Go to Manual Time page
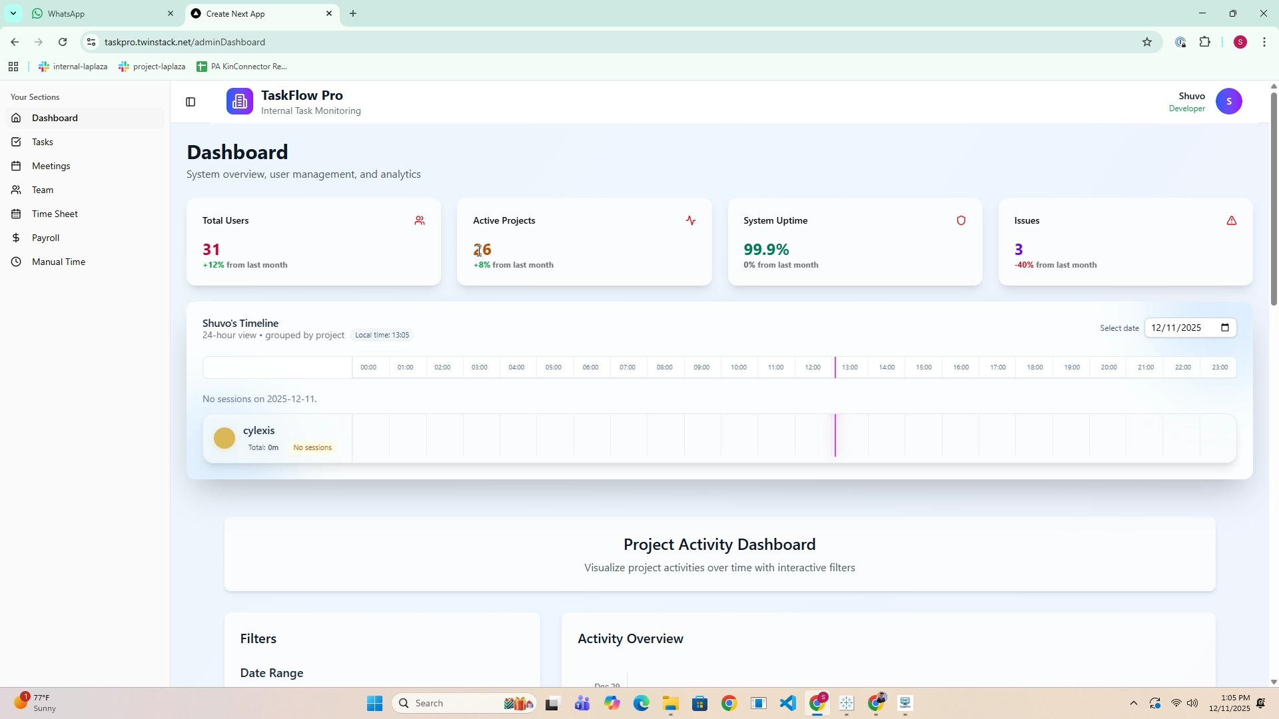1279x719 pixels. pos(58,262)
